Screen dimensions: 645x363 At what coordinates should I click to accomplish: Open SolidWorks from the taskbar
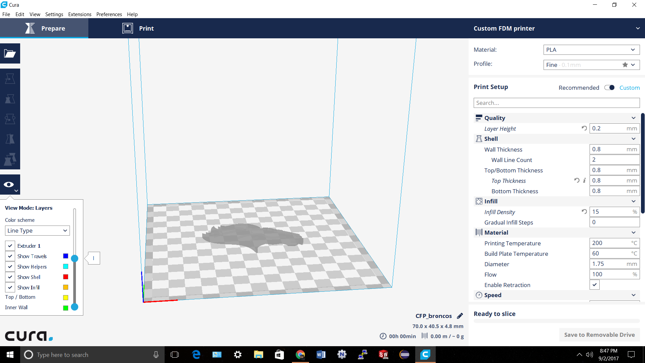point(383,355)
